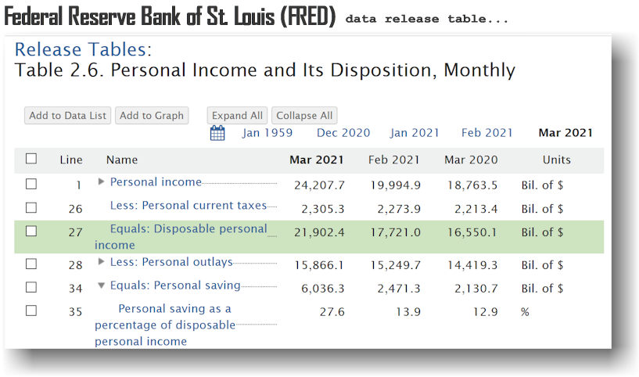Check the box for Personal income row
The width and height of the screenshot is (639, 377).
tap(31, 184)
